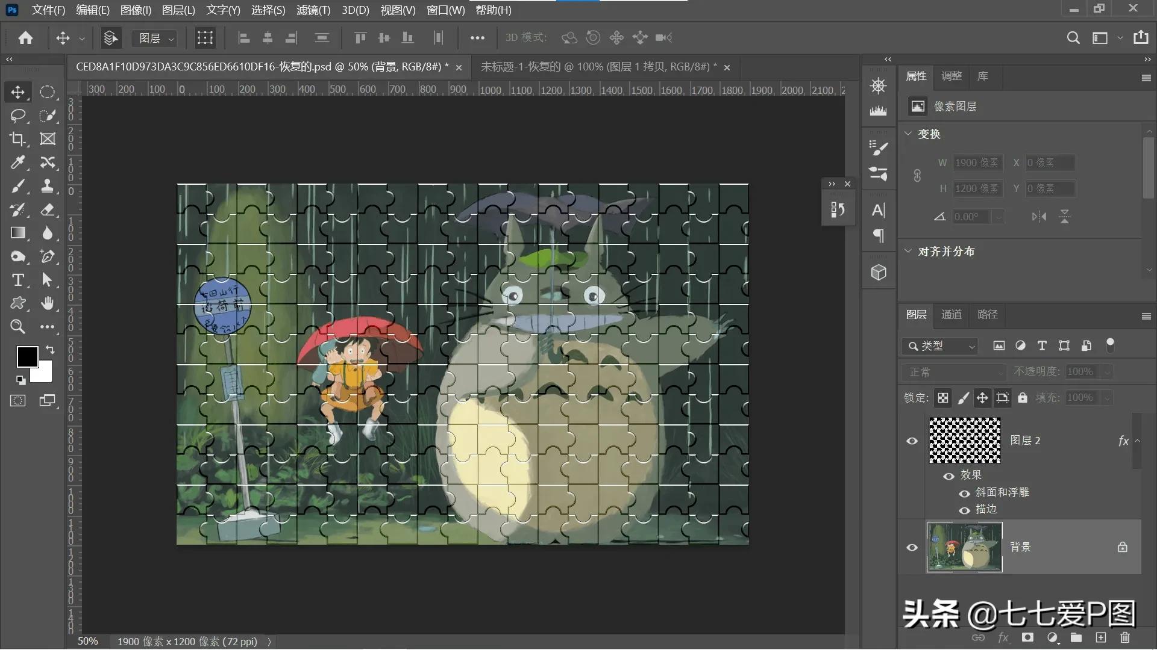Select the Crop tool
This screenshot has height=650, width=1157.
17,139
